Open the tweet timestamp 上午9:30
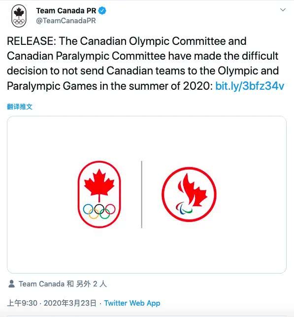 [22, 303]
